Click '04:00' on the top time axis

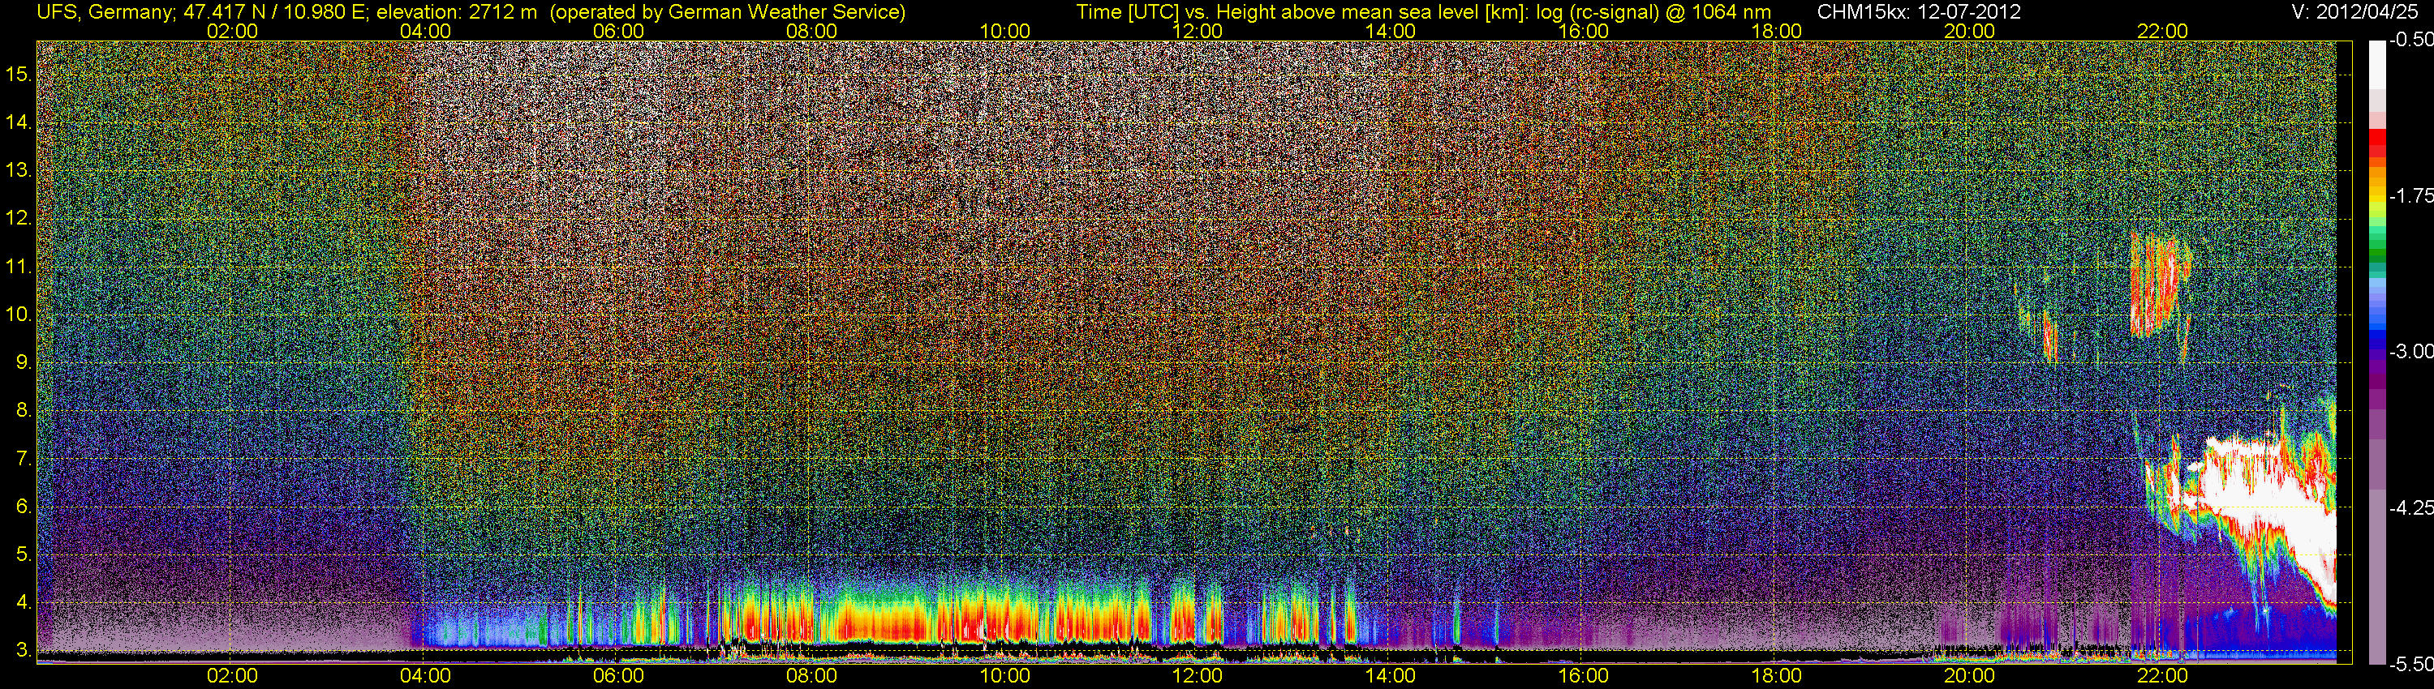425,31
